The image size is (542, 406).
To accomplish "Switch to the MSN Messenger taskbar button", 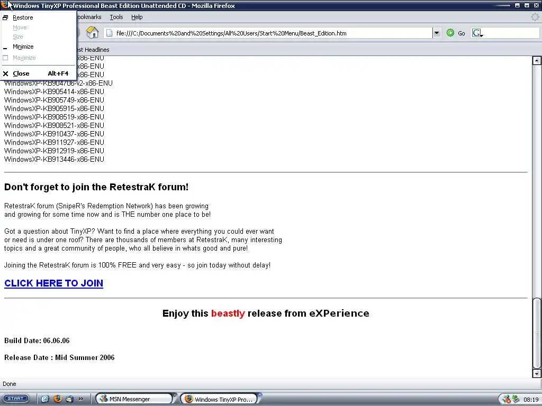I will (x=134, y=399).
